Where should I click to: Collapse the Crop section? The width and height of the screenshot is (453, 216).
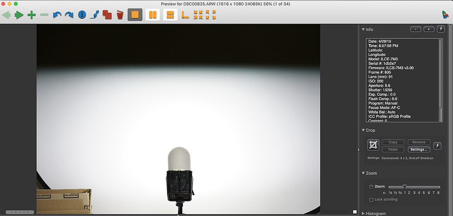point(363,130)
